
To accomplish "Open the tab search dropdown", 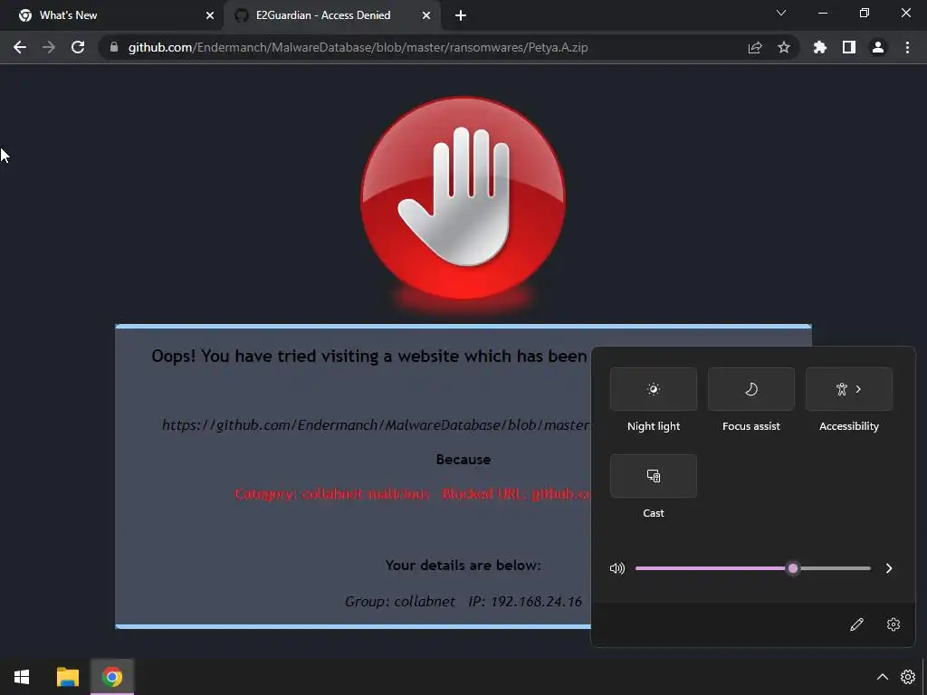I will [781, 13].
